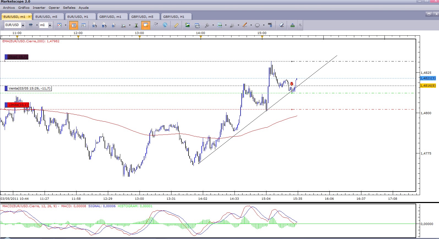
Task: Click the 1,4821 current price marker
Action: coord(428,78)
